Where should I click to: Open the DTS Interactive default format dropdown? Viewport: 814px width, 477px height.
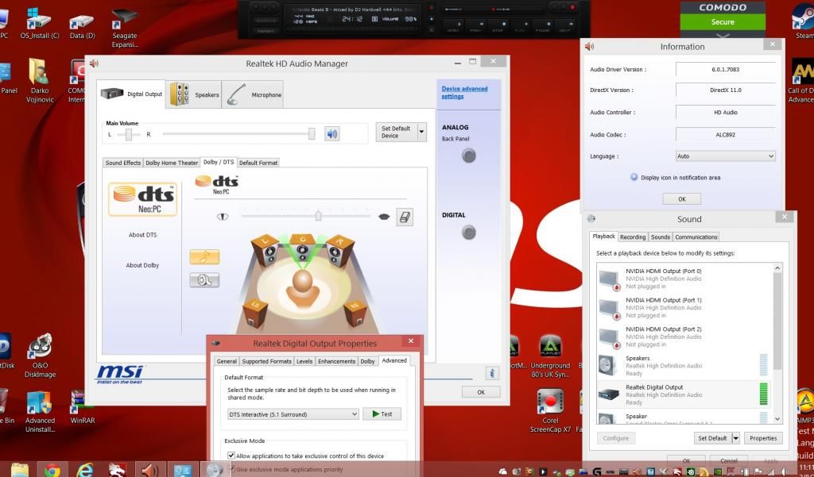293,414
